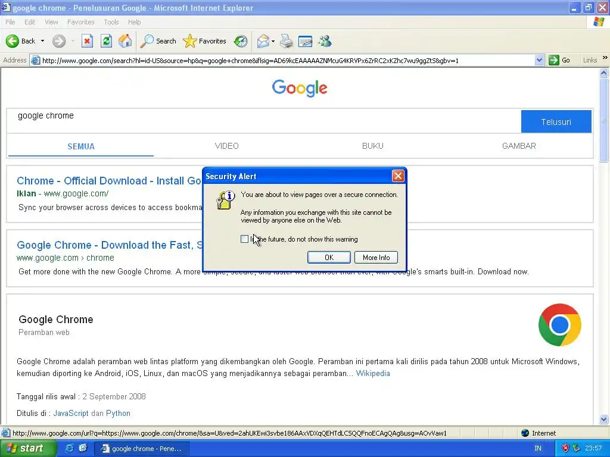Follow the JavaScript link

(x=71, y=413)
